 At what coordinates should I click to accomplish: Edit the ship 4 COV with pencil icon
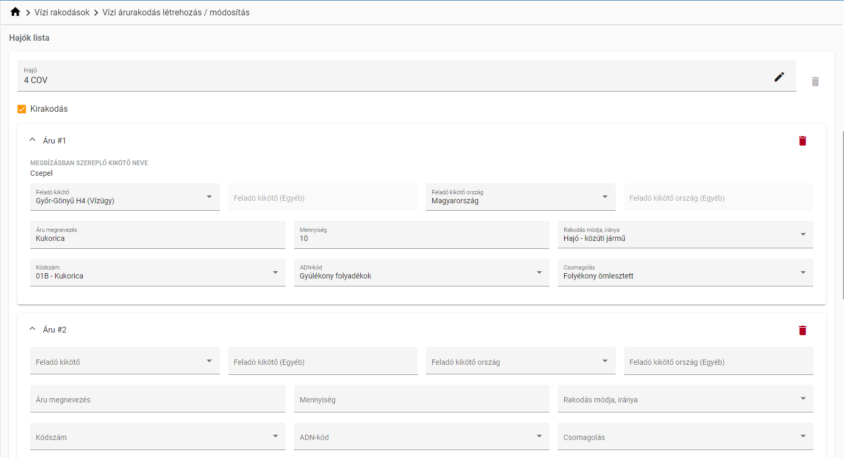[x=779, y=77]
